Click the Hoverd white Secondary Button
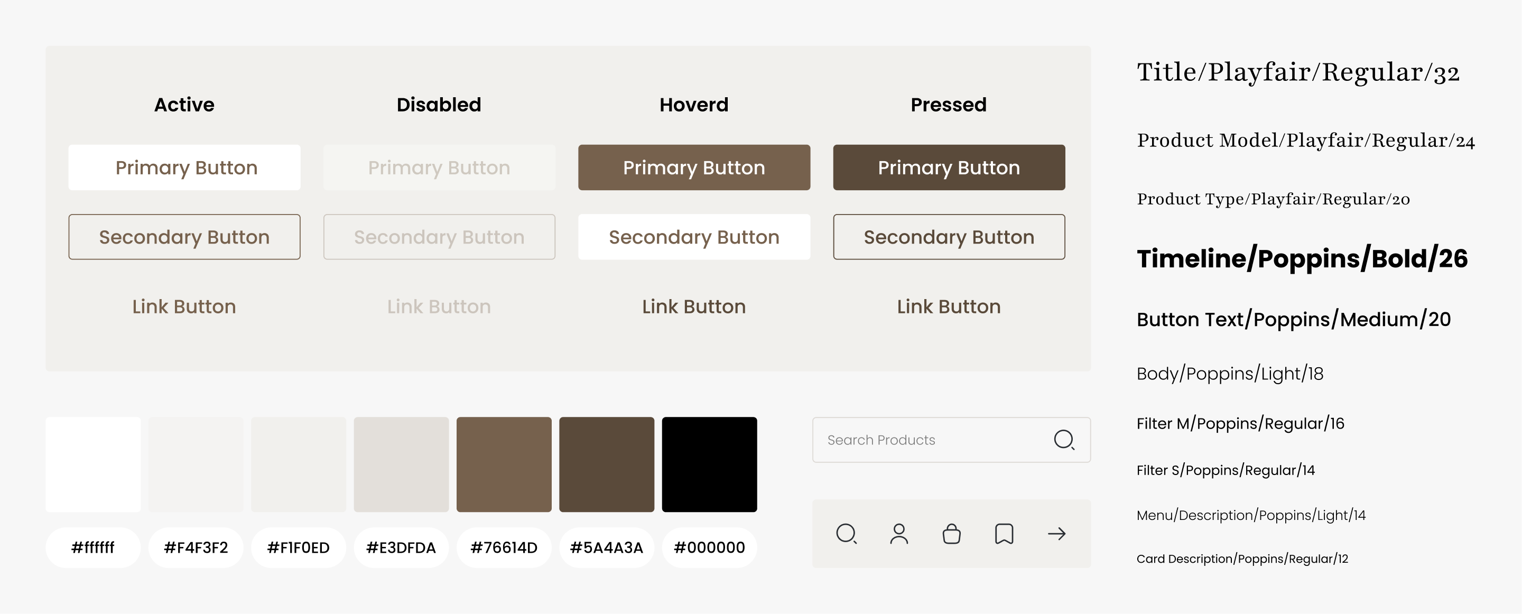Viewport: 1522px width, 614px height. pos(694,237)
